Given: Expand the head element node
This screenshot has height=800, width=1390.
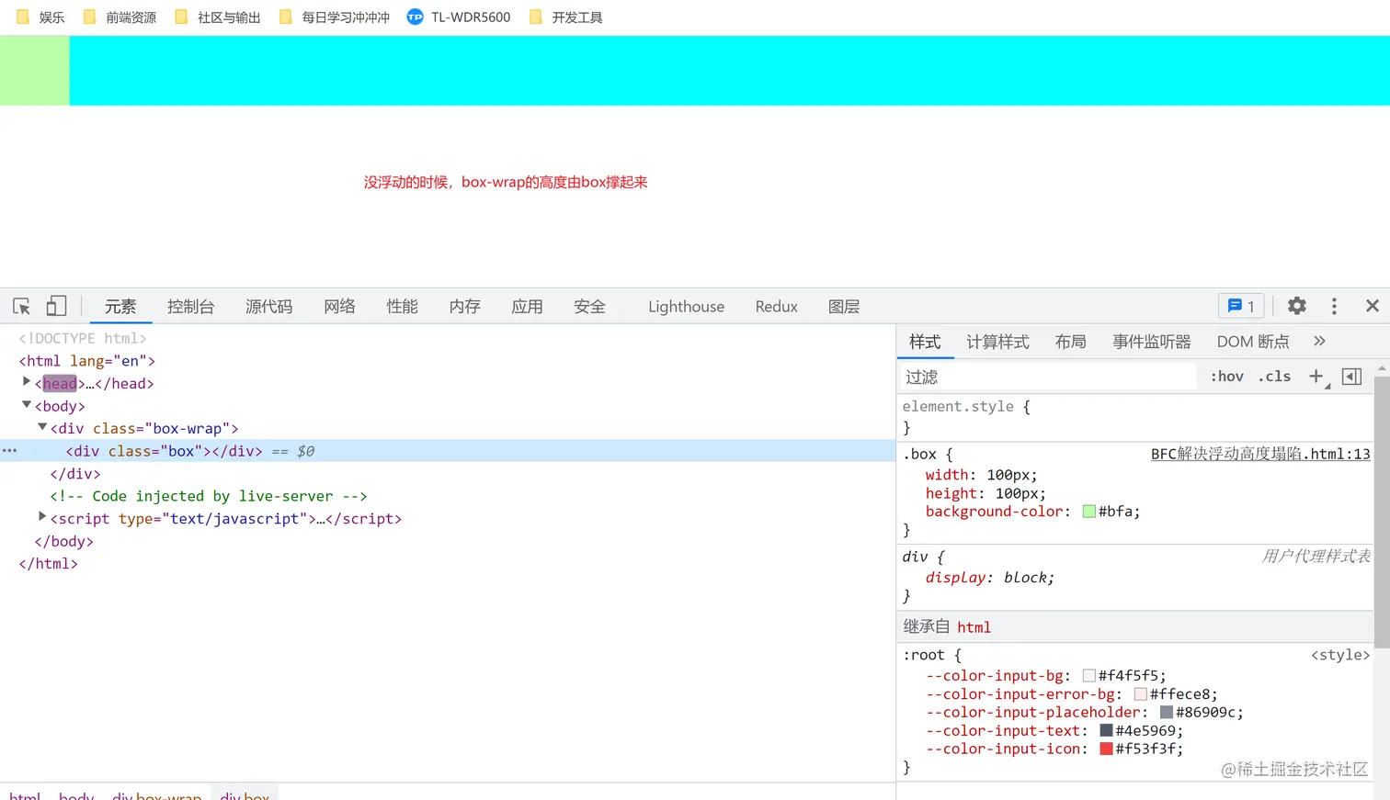Looking at the screenshot, I should pos(27,382).
